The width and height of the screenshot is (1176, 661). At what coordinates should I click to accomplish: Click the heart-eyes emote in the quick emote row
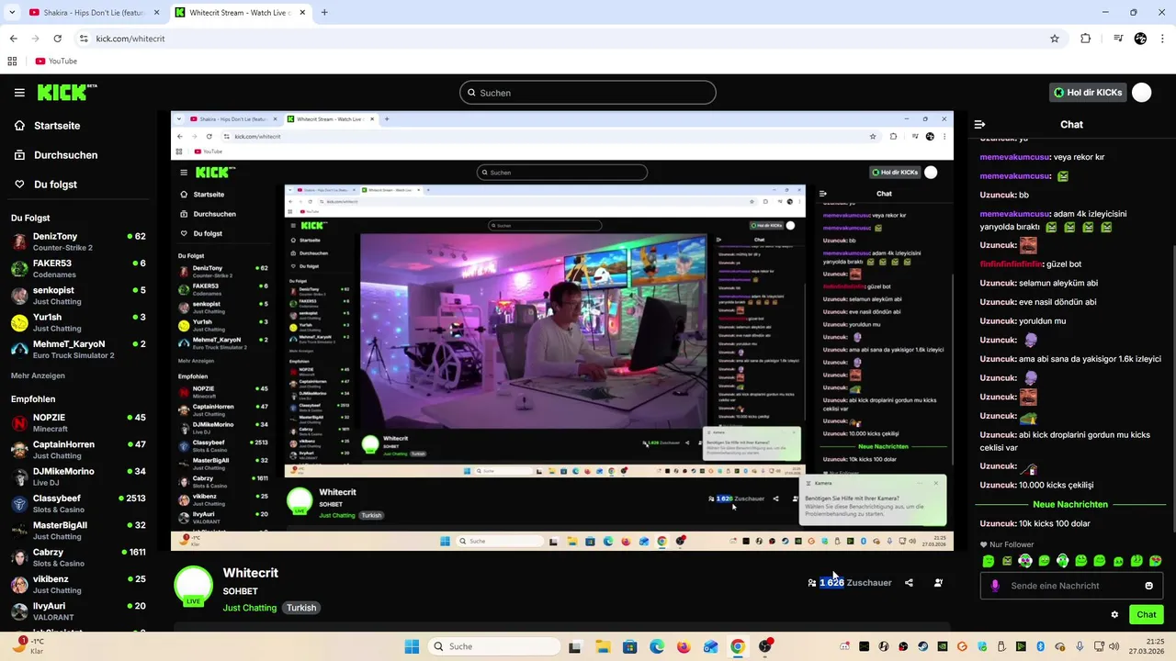coord(1155,561)
